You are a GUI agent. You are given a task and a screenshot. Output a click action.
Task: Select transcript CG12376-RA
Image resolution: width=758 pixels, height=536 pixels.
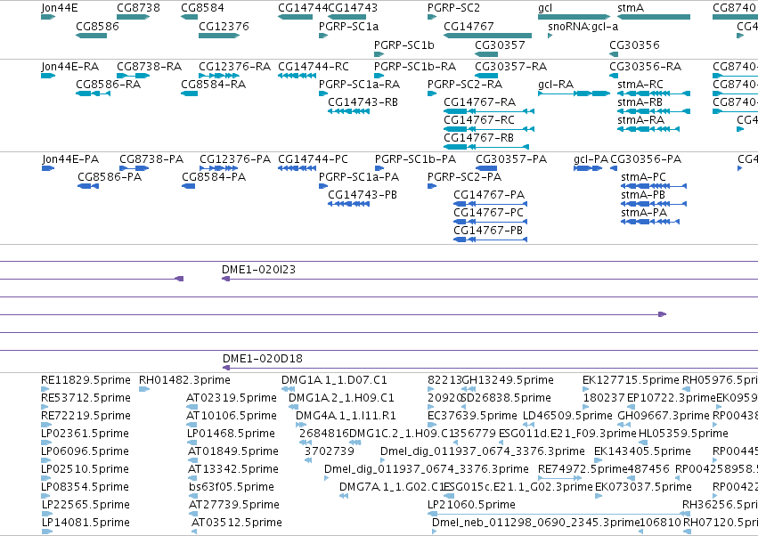pos(234,66)
